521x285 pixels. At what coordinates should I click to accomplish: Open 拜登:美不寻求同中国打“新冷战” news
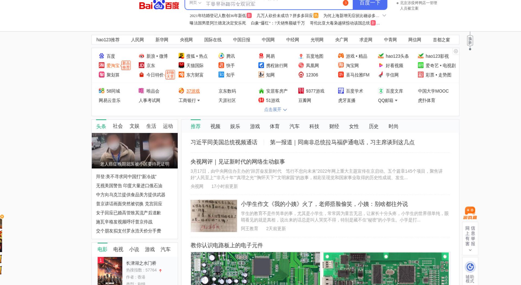click(126, 177)
